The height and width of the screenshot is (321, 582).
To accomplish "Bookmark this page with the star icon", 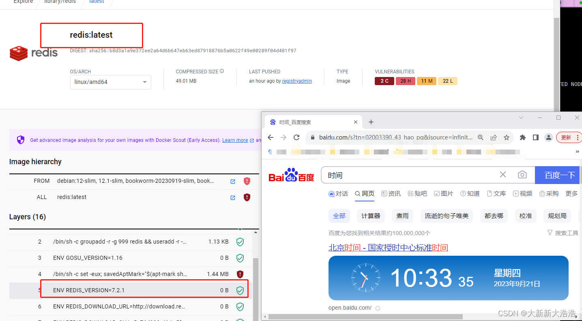I will (507, 137).
